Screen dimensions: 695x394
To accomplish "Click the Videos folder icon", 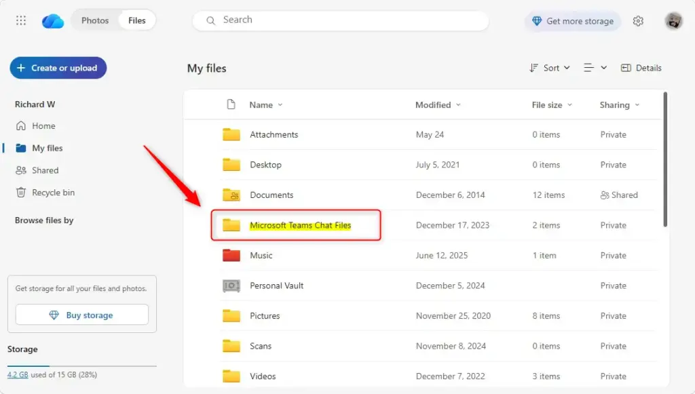I will tap(231, 376).
